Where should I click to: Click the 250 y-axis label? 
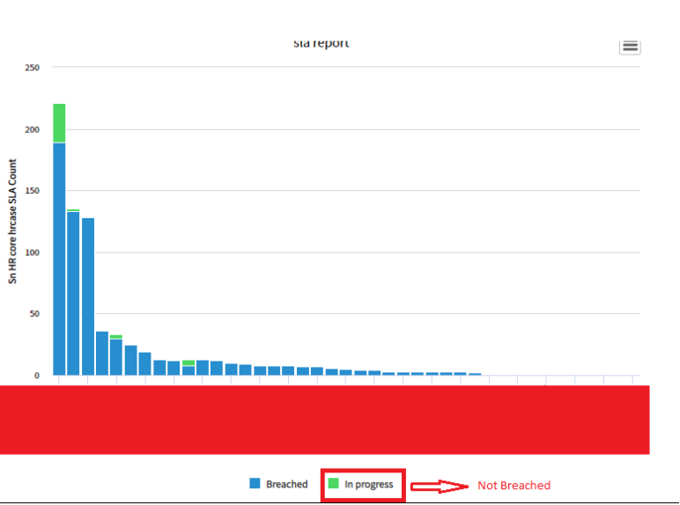(32, 68)
